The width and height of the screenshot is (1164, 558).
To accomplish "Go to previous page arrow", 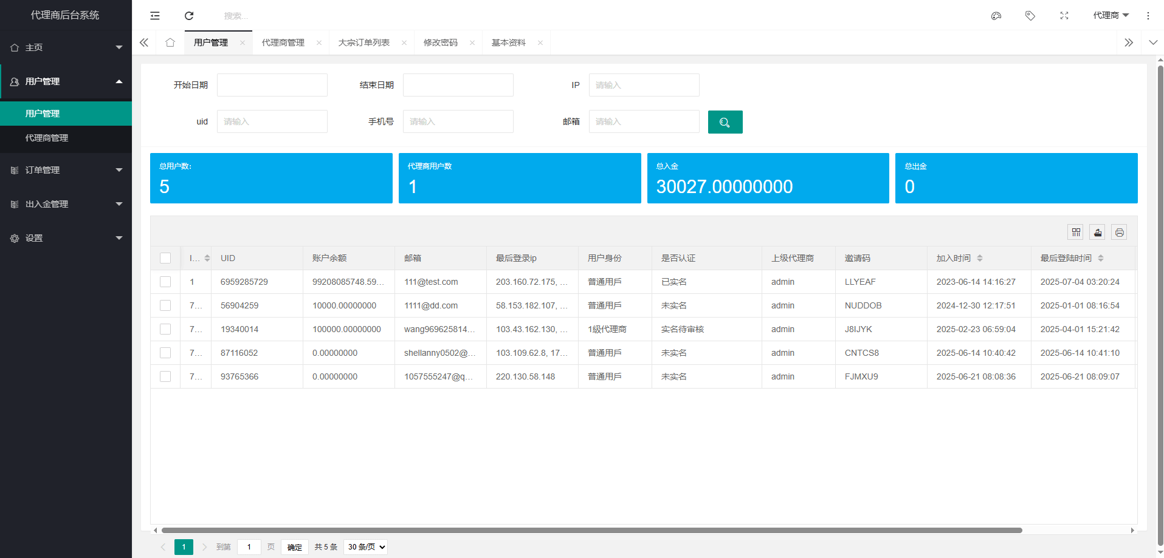I will [163, 547].
